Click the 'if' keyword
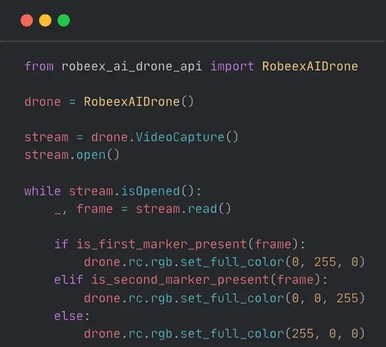The image size is (386, 347). click(x=62, y=244)
